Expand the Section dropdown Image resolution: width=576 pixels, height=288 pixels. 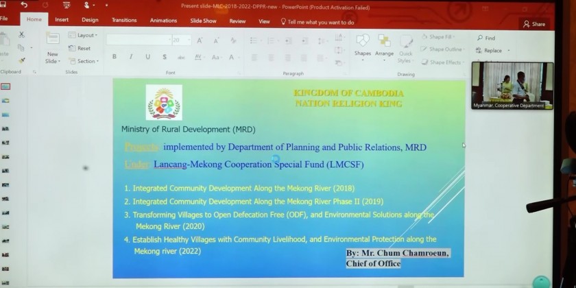pos(83,61)
